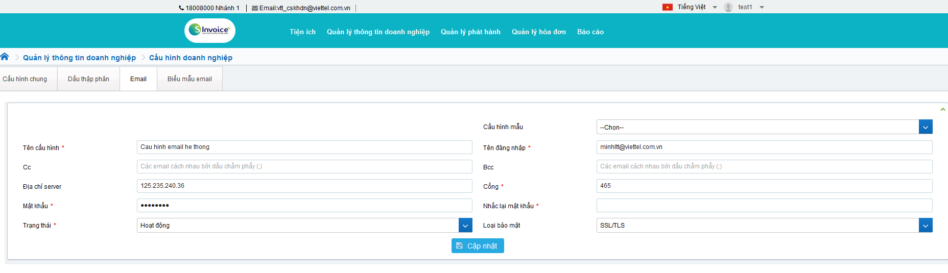The image size is (948, 273).
Task: Click the phone hotline icon
Action: point(181,8)
